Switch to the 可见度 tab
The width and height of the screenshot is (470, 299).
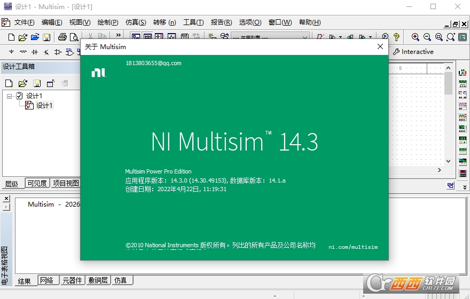click(37, 183)
